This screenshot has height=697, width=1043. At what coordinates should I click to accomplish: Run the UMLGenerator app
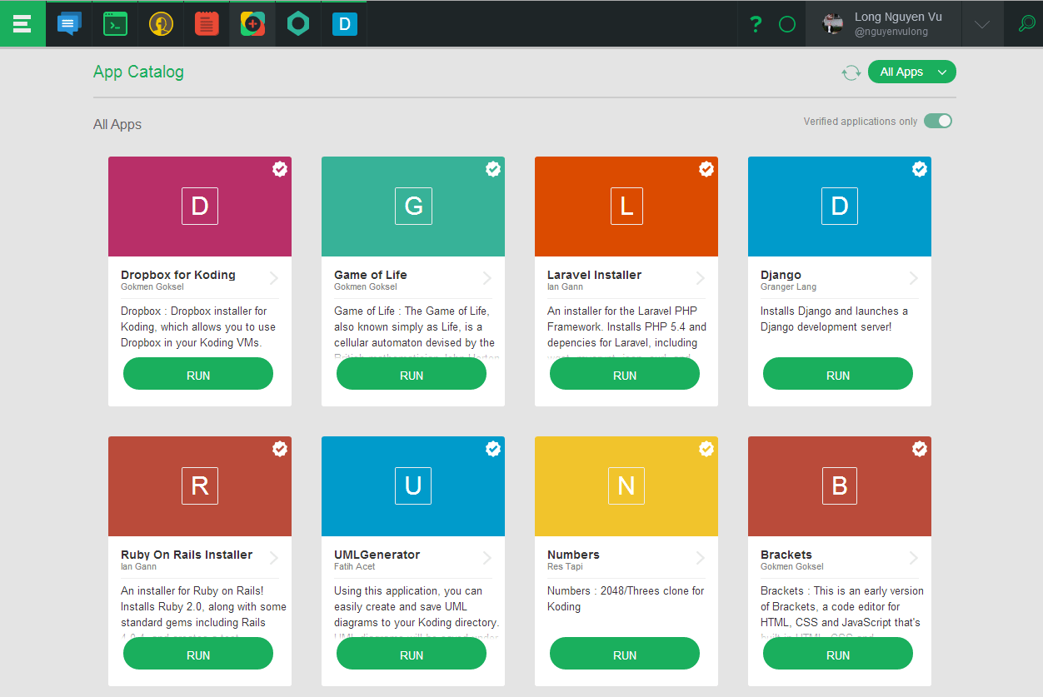[412, 655]
